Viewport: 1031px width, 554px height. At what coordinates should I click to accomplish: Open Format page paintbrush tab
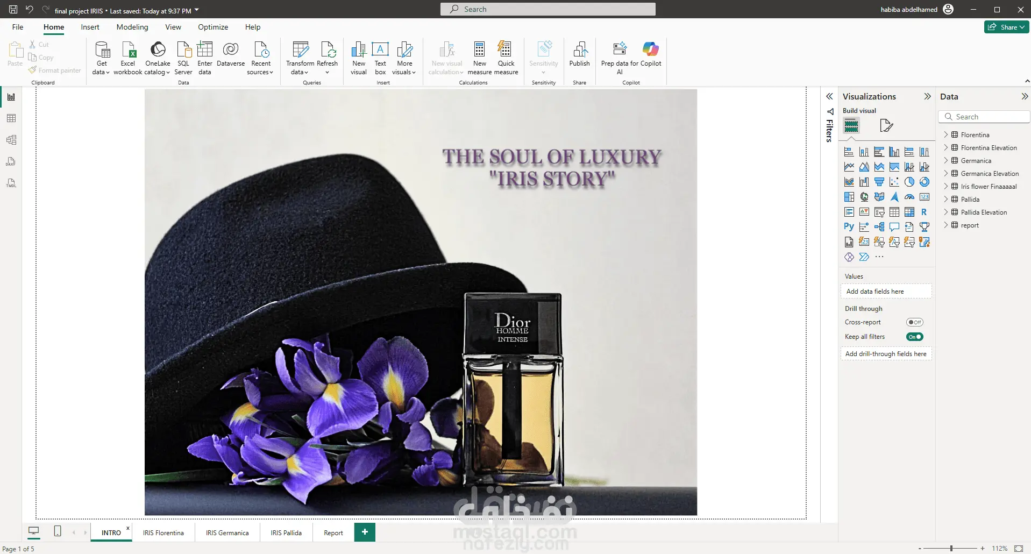pos(886,126)
